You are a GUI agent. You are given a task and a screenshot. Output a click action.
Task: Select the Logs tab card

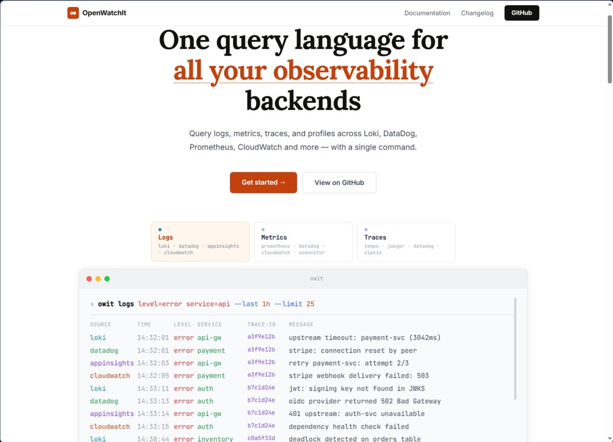point(200,241)
